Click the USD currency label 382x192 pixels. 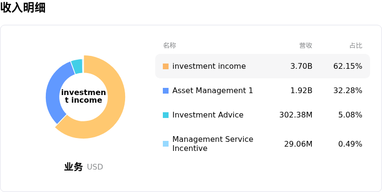(x=95, y=167)
